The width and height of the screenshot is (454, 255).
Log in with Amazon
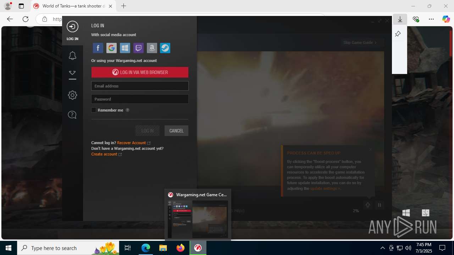coord(152,48)
